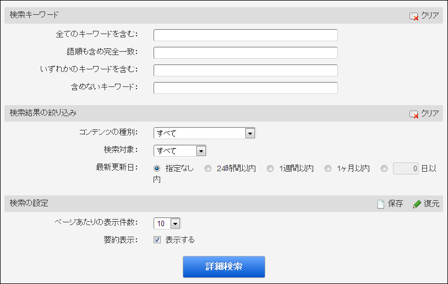Click the 保存 link text
The image size is (448, 284).
395,204
